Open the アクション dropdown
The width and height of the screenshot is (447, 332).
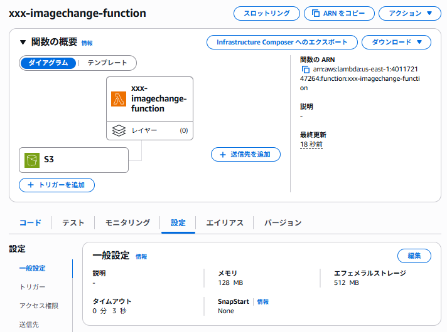(x=410, y=13)
